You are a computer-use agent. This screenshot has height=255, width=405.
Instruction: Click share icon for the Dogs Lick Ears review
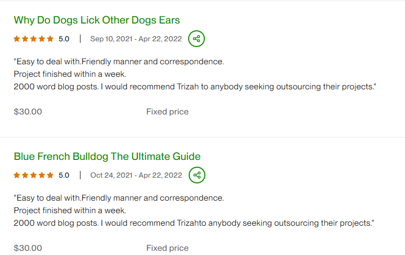point(196,39)
